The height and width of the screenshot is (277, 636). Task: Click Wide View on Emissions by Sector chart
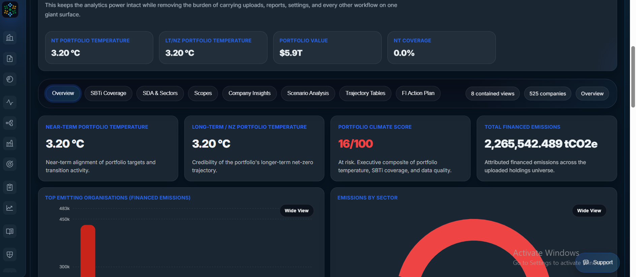coord(589,211)
